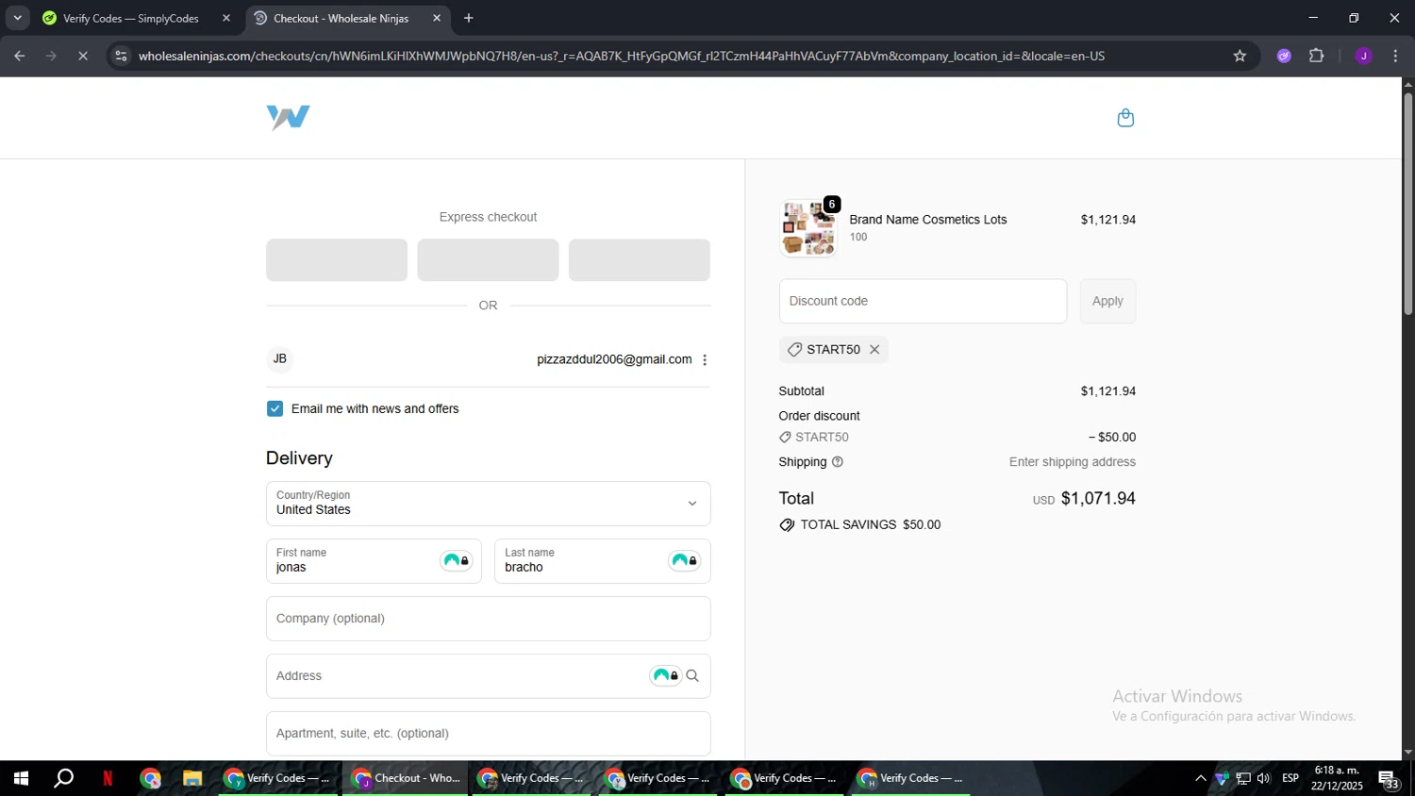Click the middle express checkout button
Viewport: 1415px width, 796px height.
(x=488, y=259)
